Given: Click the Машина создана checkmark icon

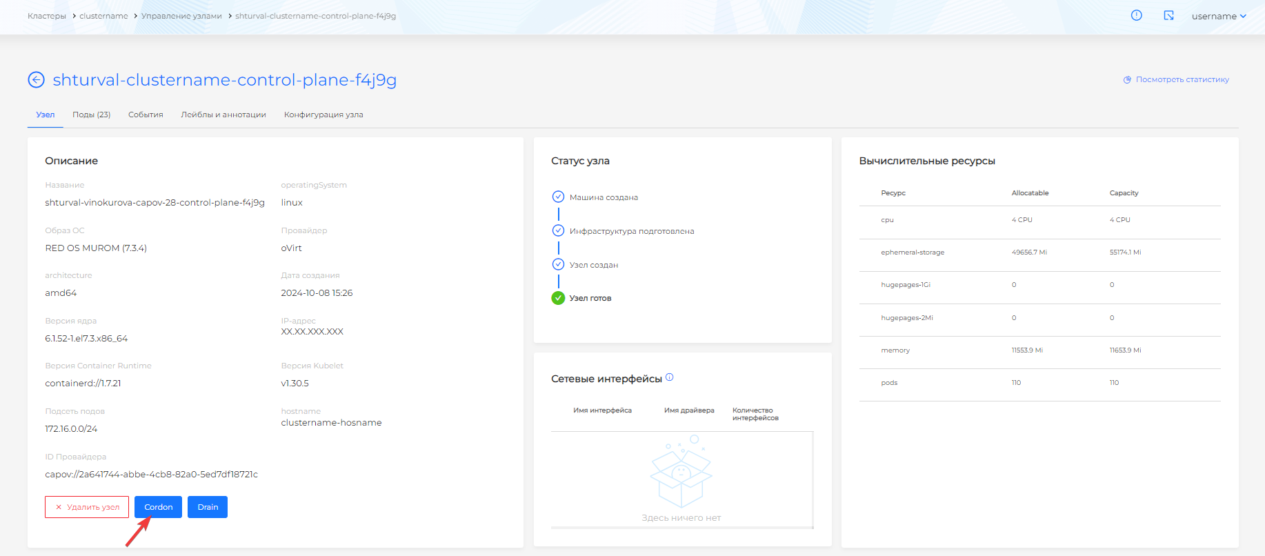Looking at the screenshot, I should pos(558,197).
